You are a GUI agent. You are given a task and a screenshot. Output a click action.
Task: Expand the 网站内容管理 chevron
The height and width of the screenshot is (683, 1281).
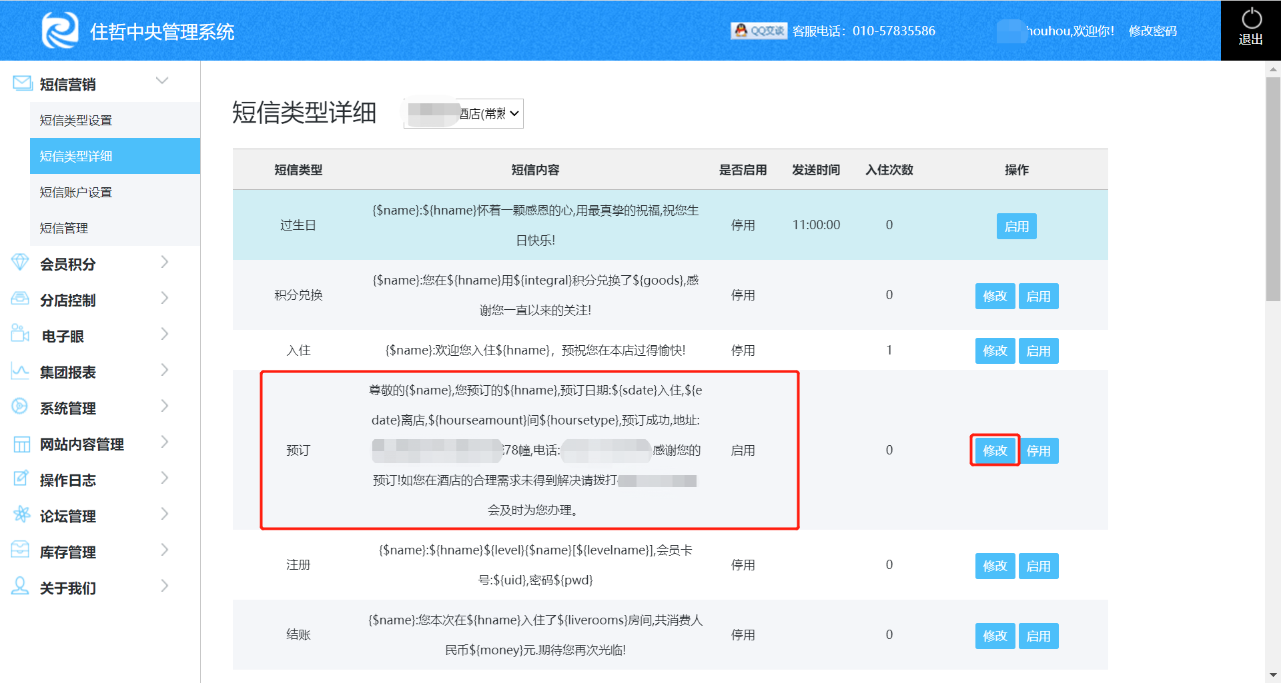165,442
